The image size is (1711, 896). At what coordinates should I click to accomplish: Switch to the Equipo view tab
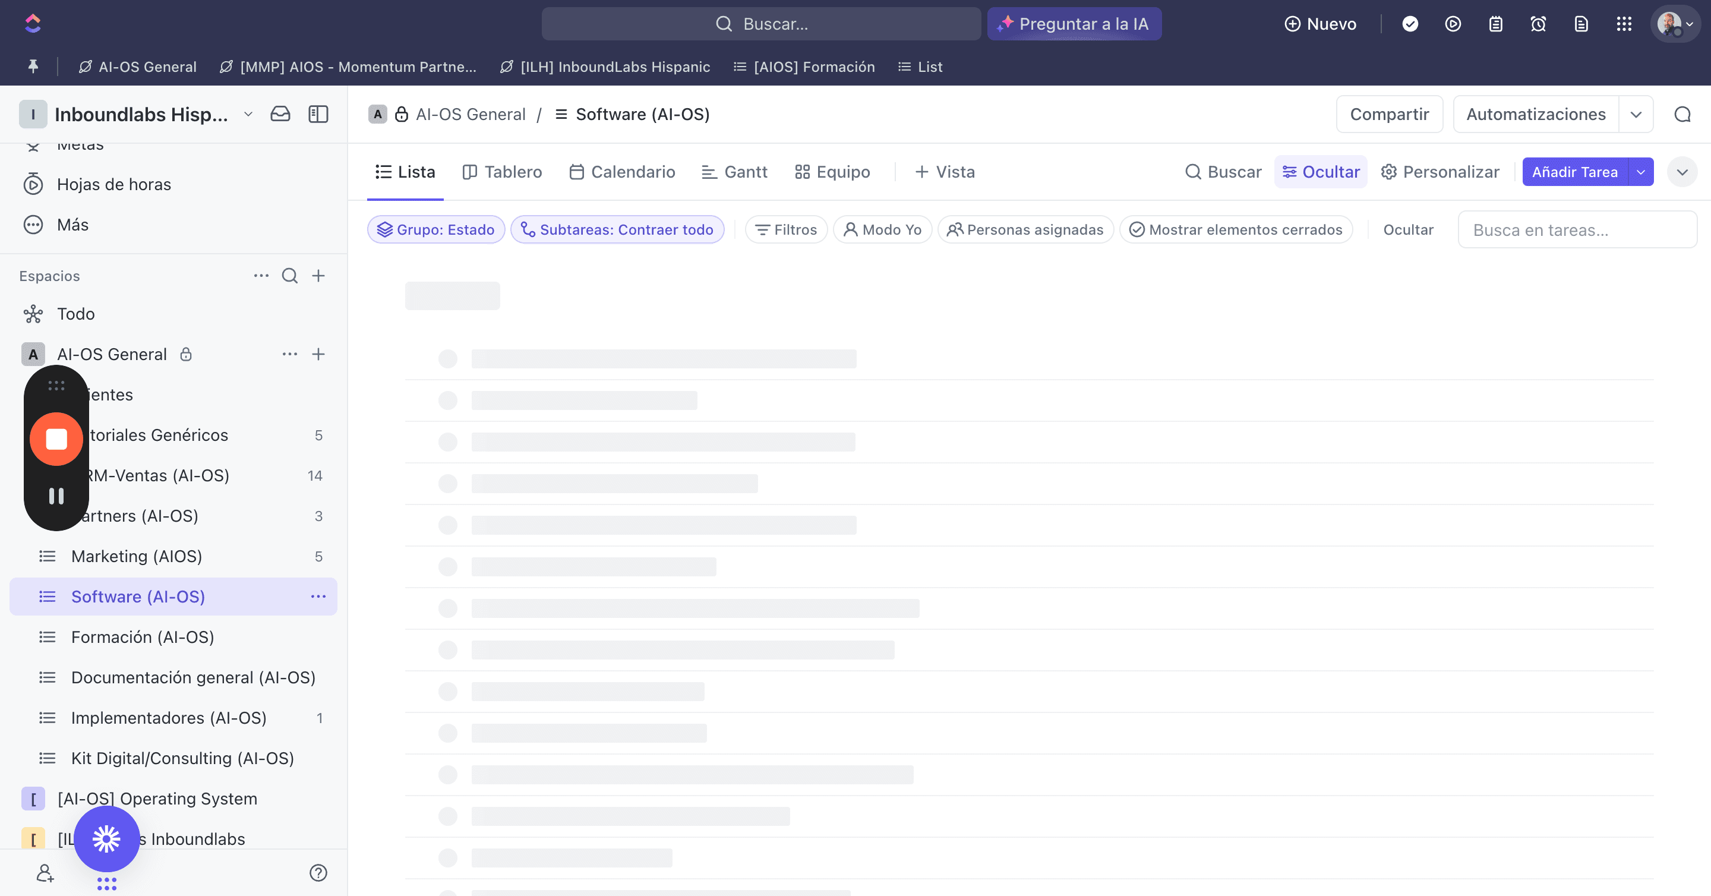(832, 172)
